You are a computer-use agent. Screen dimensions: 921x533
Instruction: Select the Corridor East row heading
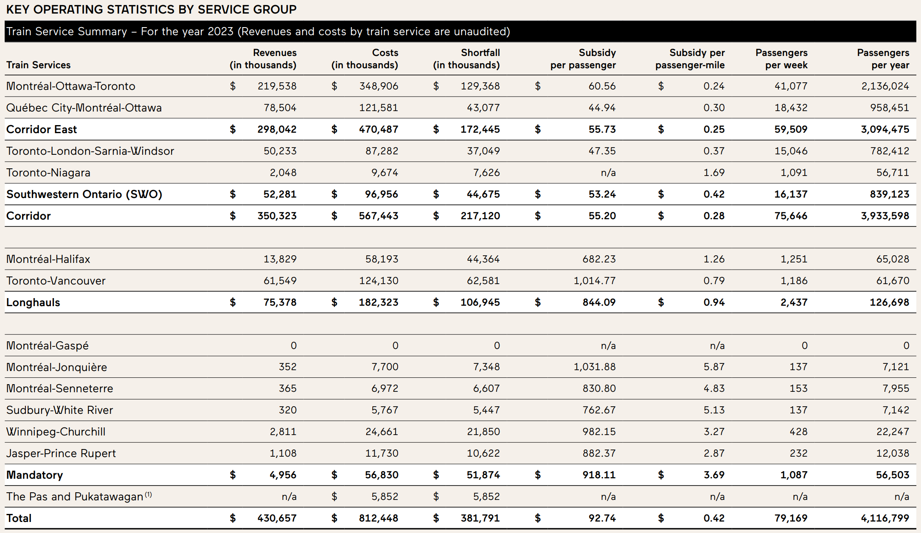click(42, 129)
